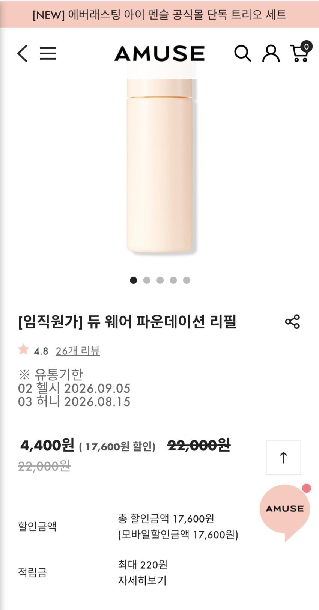The image size is (319, 610).
Task: Open the 26개 리뷰 link
Action: click(x=78, y=351)
